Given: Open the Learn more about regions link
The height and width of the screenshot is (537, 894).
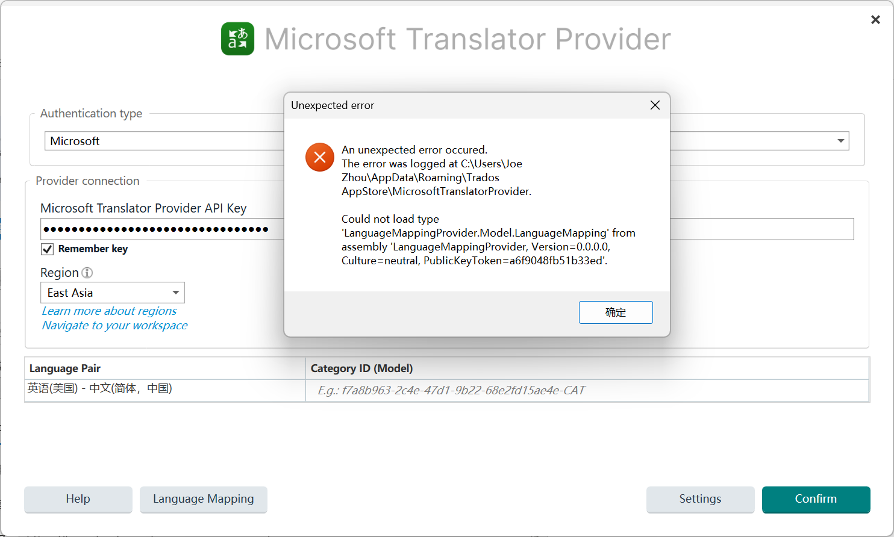Looking at the screenshot, I should pos(109,311).
